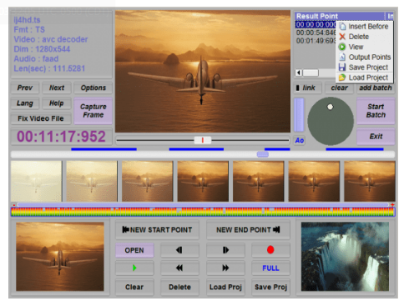
Task: Open Help
Action: [57, 103]
